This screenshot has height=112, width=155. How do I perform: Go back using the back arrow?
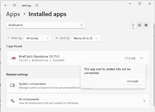coord(6,5)
